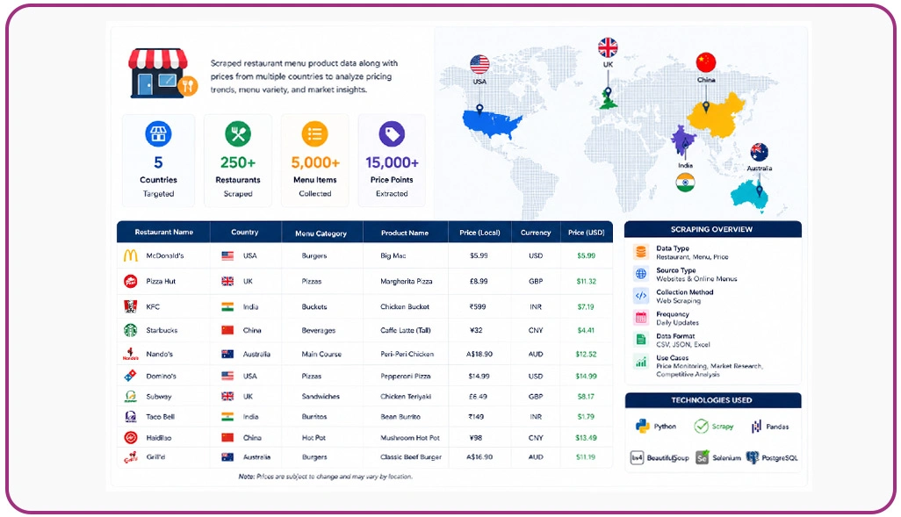Click the yellow China region on the map
The height and width of the screenshot is (517, 901).
(x=716, y=116)
